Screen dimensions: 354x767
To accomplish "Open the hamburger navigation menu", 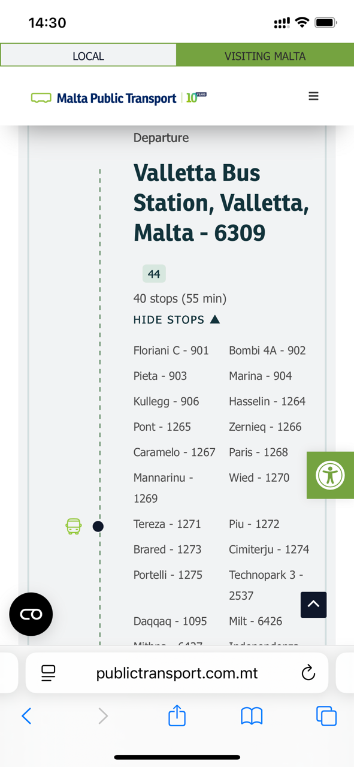I will pyautogui.click(x=313, y=96).
